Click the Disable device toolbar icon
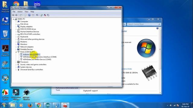This screenshot has width=193, height=108. 48,15
